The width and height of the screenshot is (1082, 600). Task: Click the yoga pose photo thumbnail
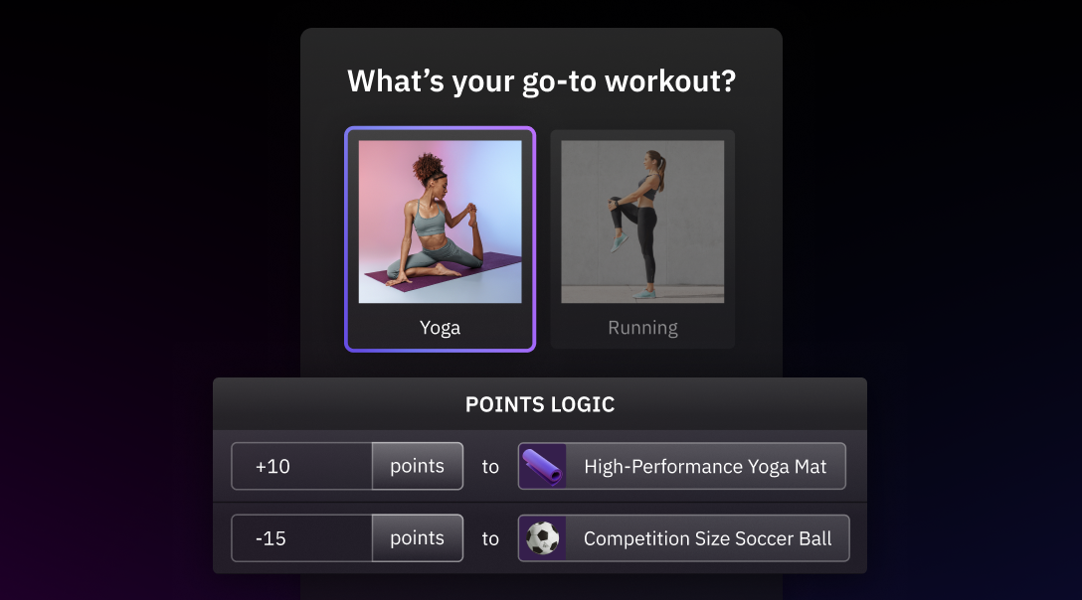pyautogui.click(x=441, y=223)
